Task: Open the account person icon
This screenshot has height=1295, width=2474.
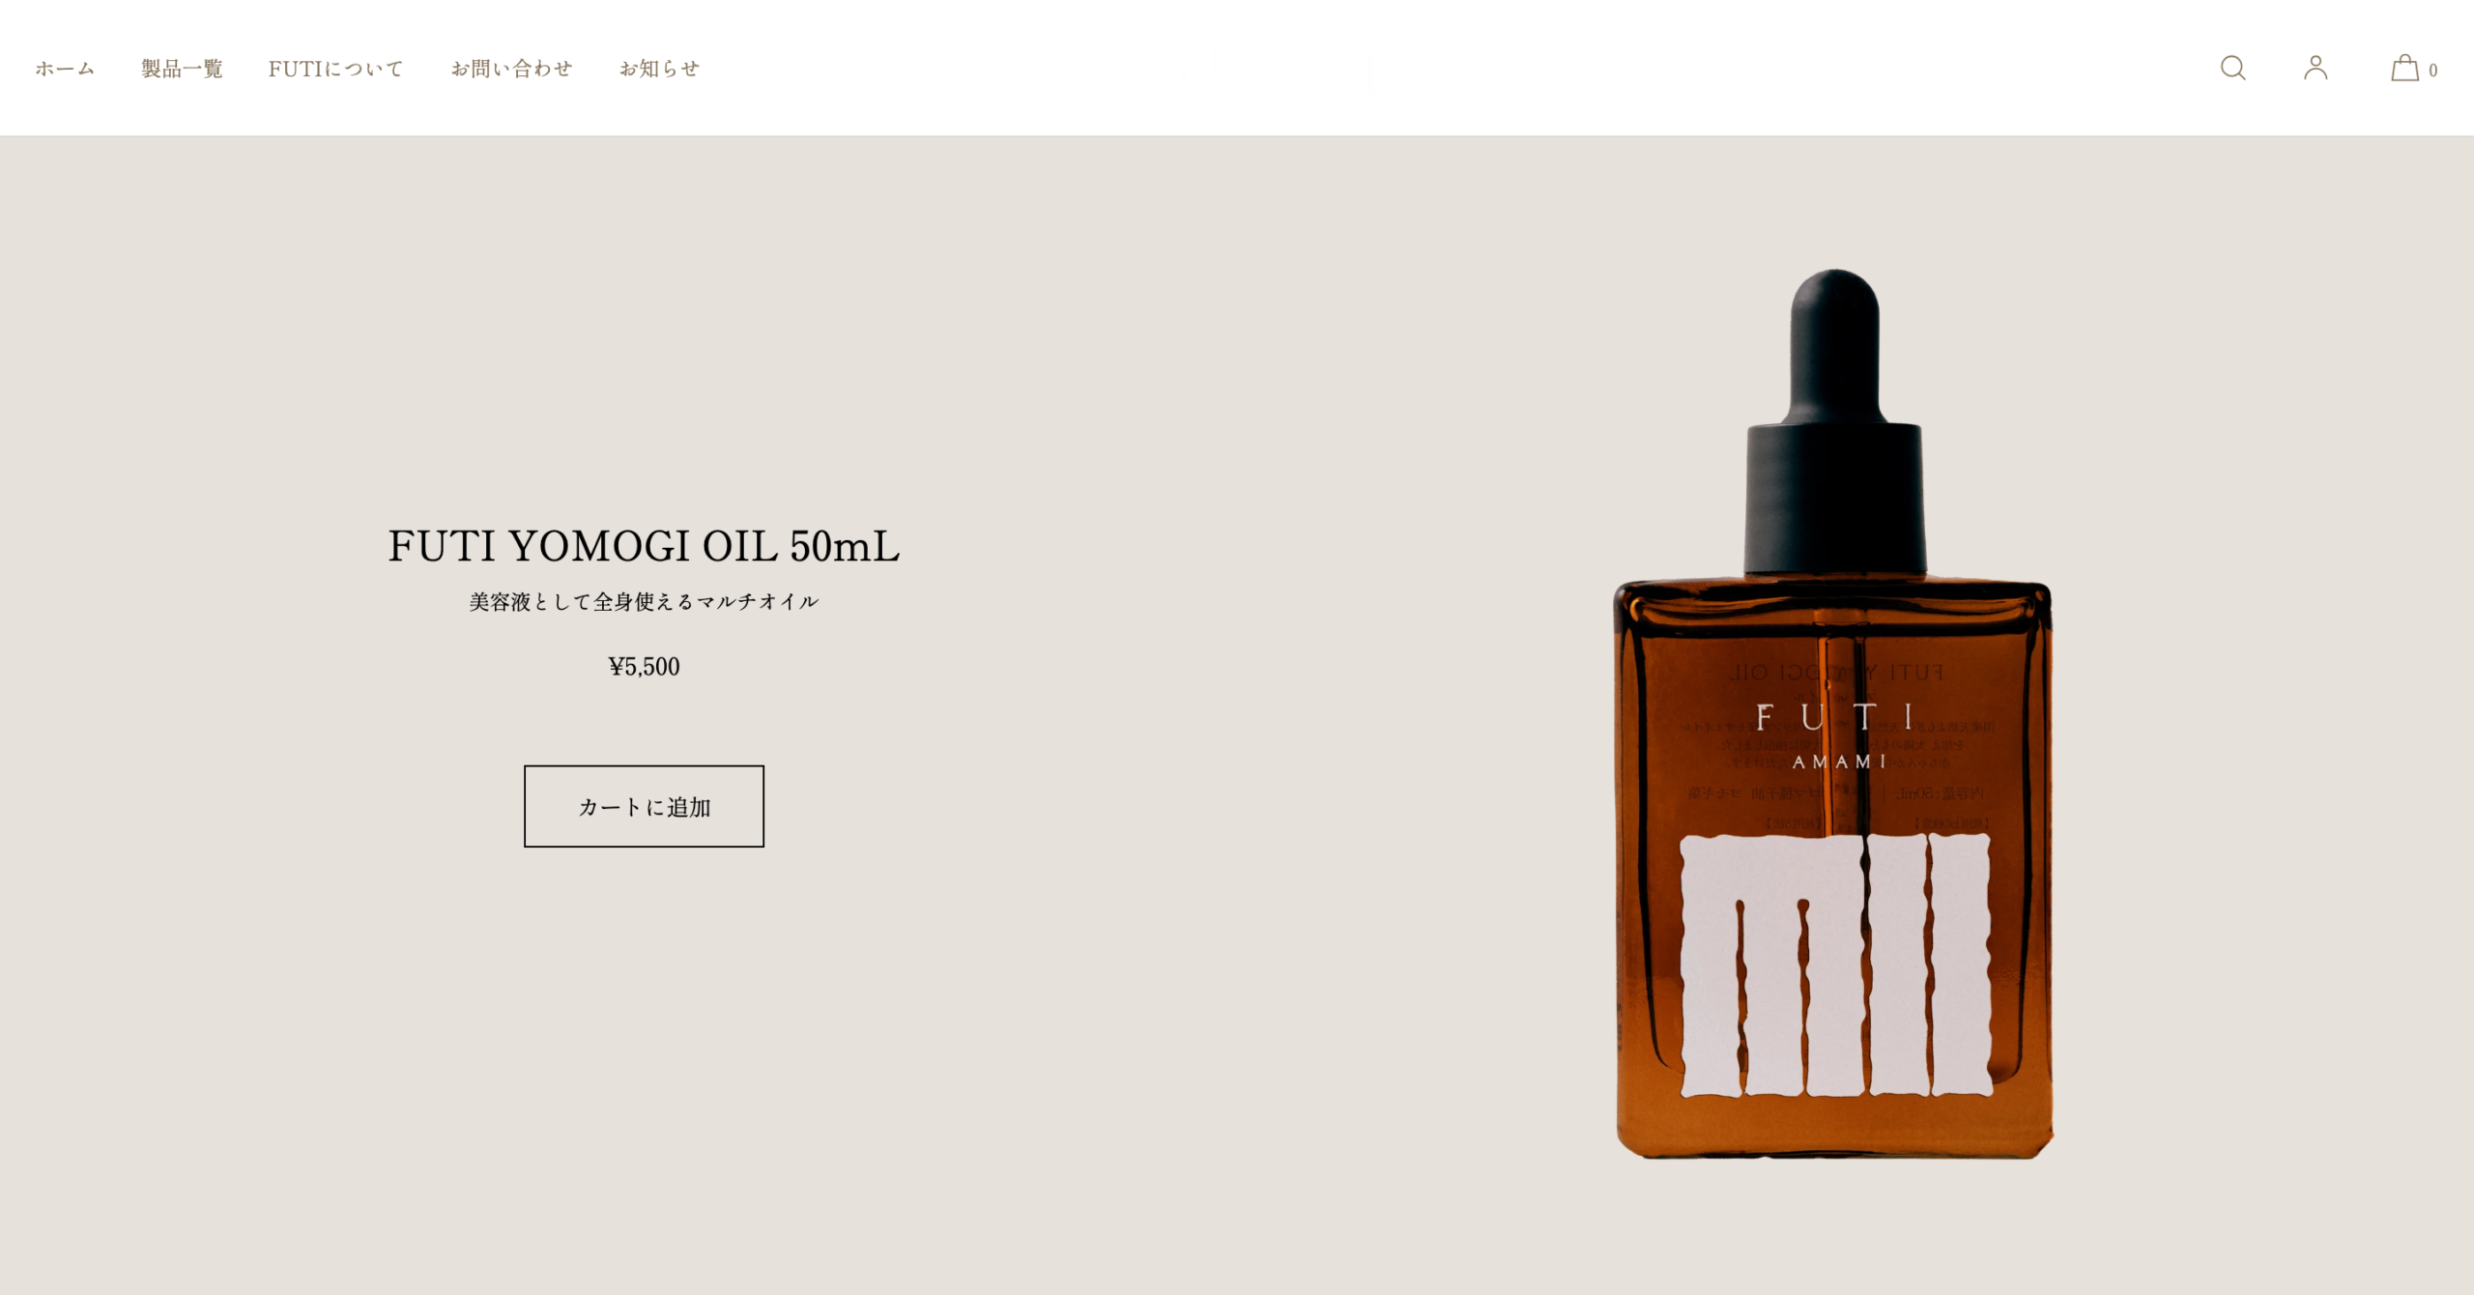Action: point(2316,68)
